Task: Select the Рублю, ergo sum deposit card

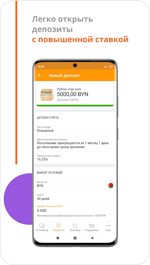Action: coord(75,95)
